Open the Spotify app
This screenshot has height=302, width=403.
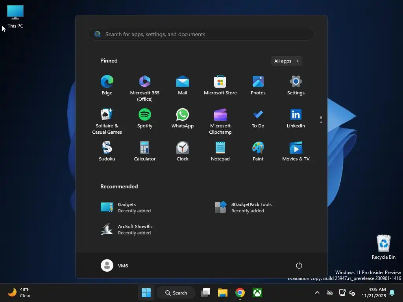pos(145,119)
